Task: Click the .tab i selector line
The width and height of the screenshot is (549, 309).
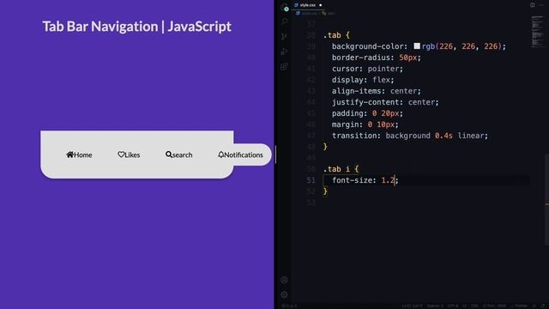Action: coord(341,169)
